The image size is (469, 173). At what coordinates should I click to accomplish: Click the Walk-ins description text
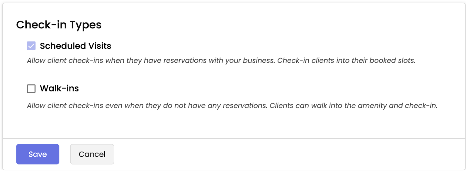pos(232,105)
